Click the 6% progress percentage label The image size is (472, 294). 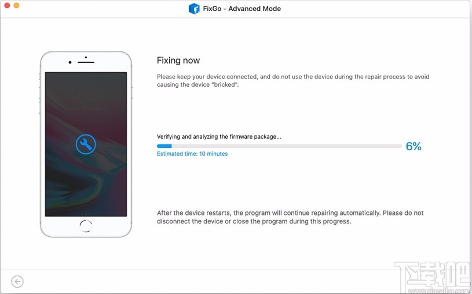pyautogui.click(x=414, y=146)
